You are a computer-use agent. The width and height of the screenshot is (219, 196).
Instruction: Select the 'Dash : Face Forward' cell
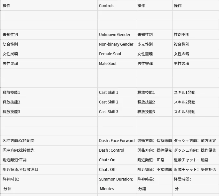tap(117, 141)
